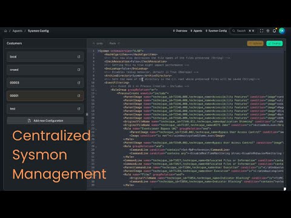
Task: Select the 00003 customer configuration
Action: (x=45, y=83)
